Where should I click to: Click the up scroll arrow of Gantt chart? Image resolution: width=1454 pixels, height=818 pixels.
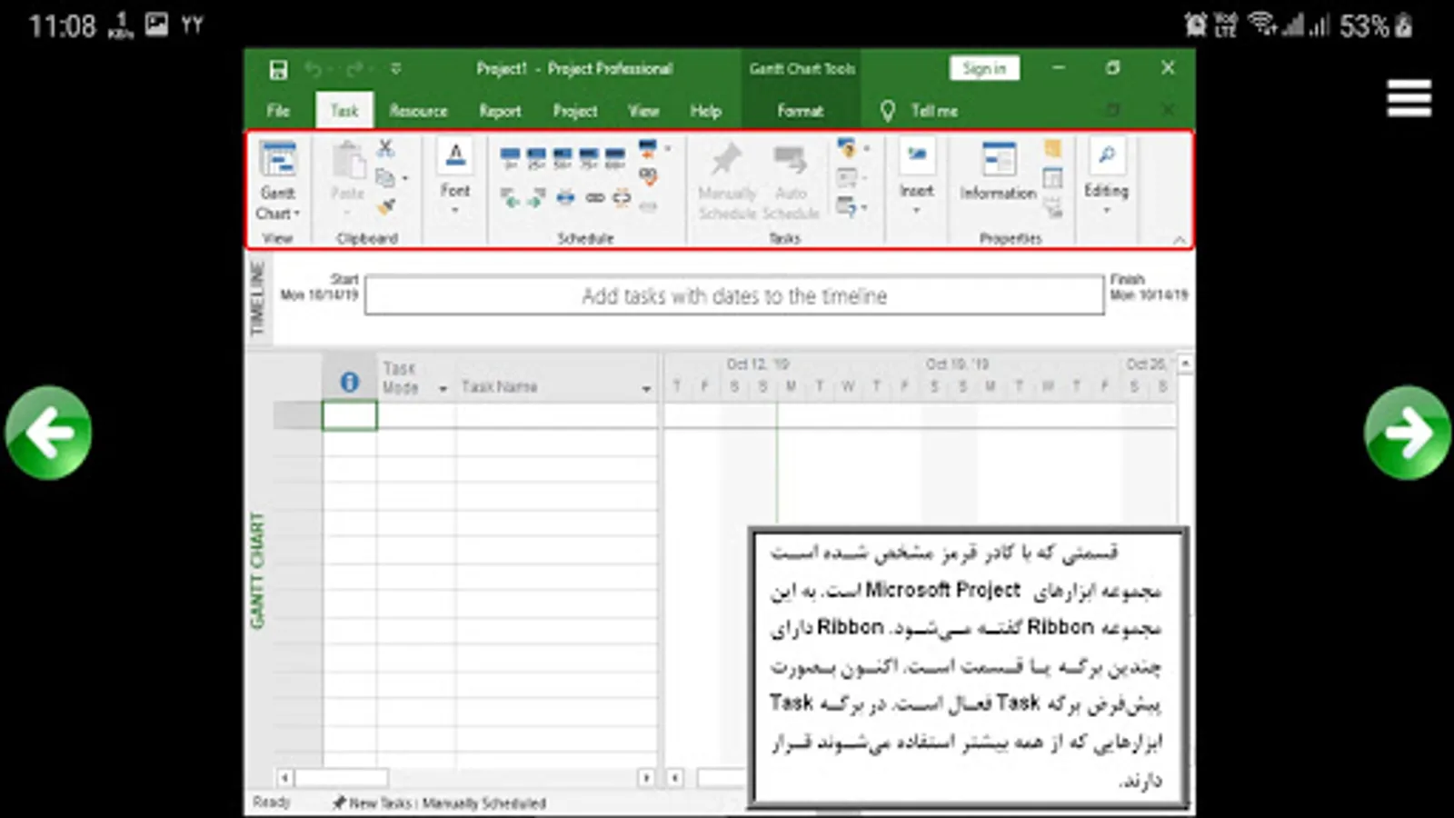pyautogui.click(x=1185, y=364)
